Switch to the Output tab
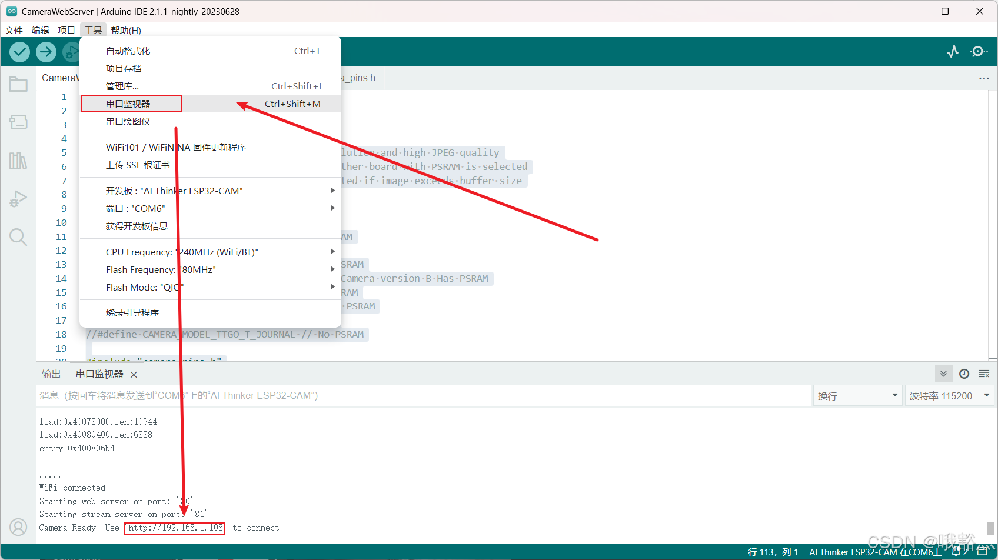Viewport: 998px width, 560px height. click(x=51, y=374)
